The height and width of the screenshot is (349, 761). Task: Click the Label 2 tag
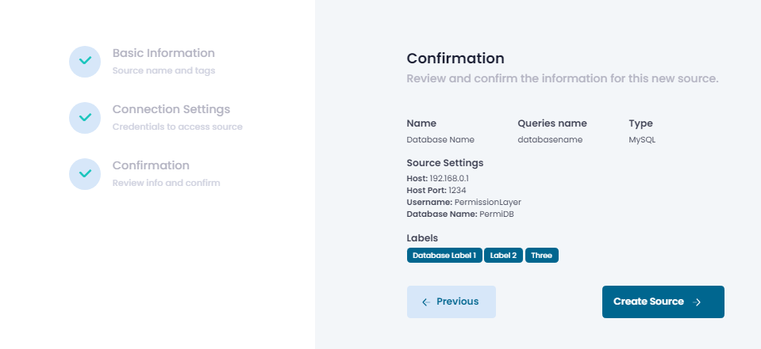(x=503, y=256)
